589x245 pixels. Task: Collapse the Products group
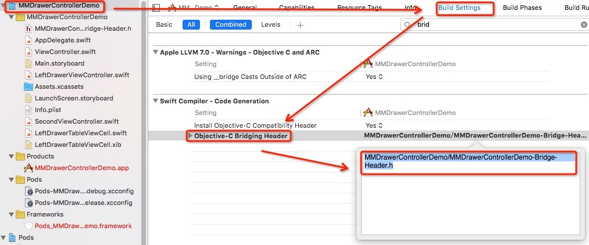(12, 156)
